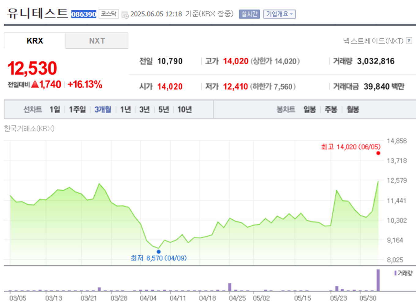Open the 넥스트레이드(NXT) help question mark icon

tap(409, 40)
